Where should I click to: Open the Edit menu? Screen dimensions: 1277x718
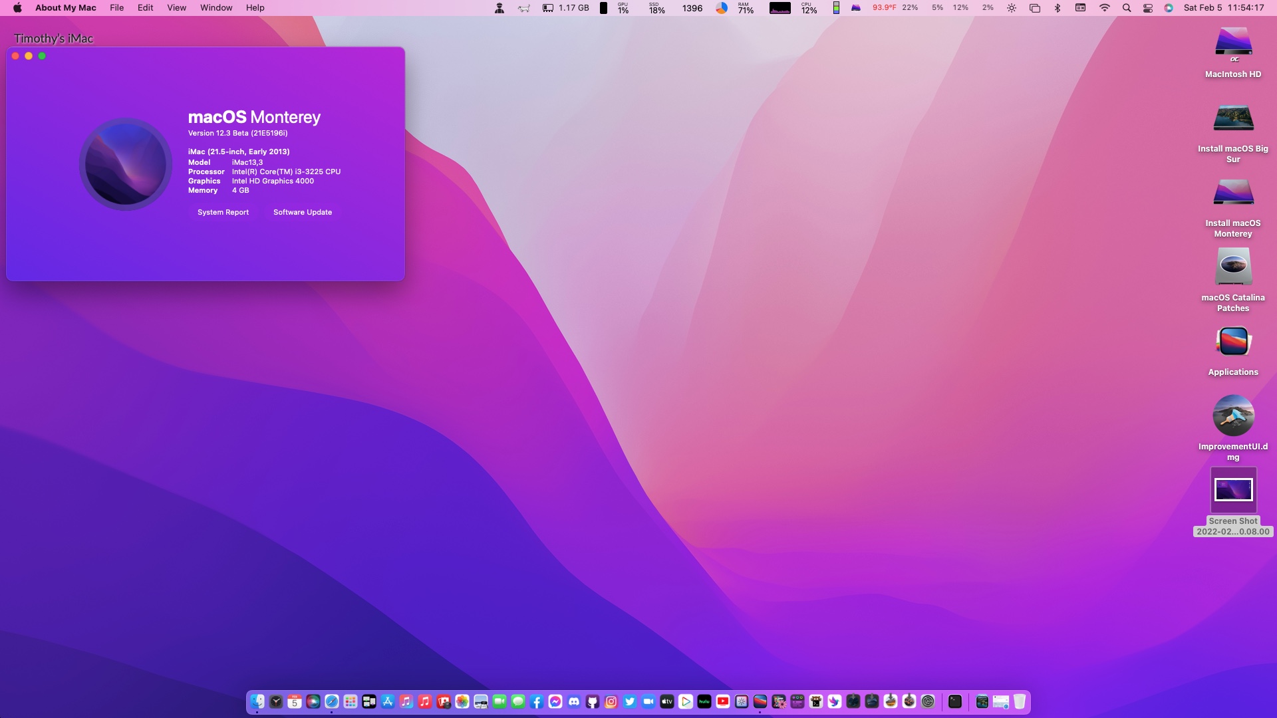click(145, 8)
